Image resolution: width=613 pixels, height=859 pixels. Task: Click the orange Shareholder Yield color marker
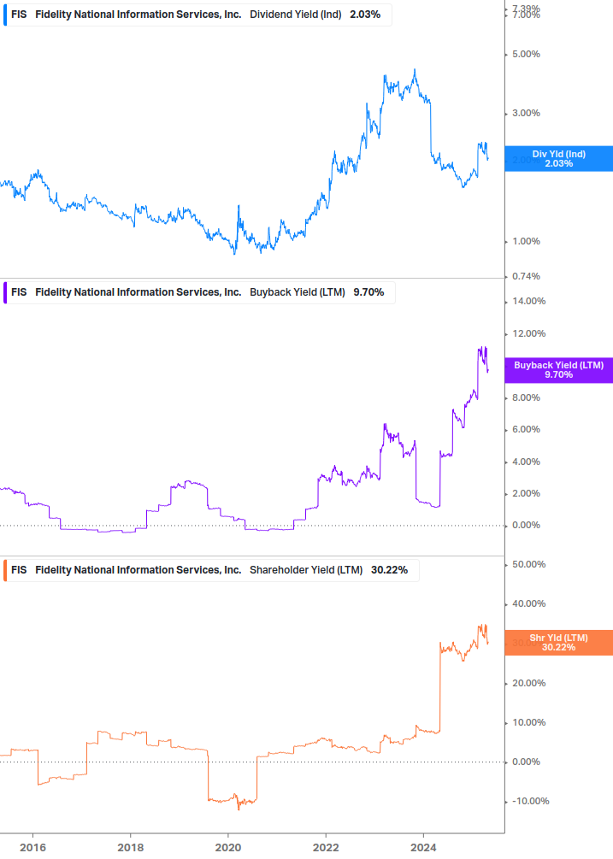[x=5, y=570]
